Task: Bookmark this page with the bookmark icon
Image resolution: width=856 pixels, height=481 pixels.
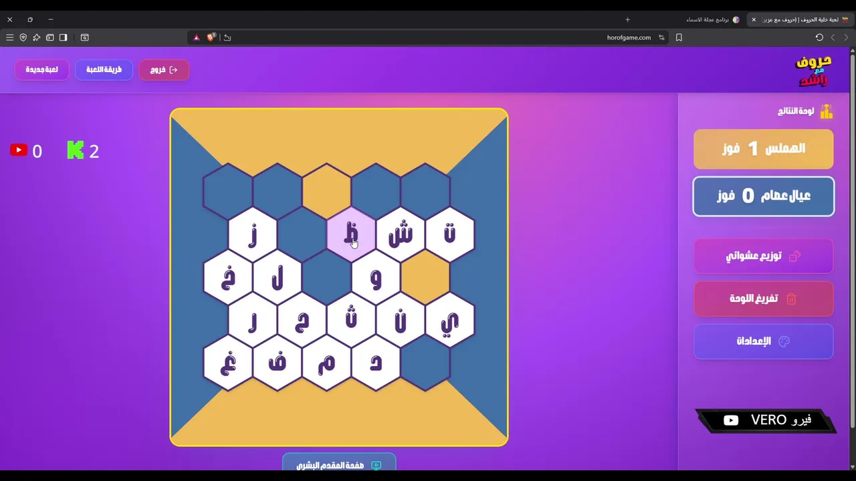Action: [679, 37]
